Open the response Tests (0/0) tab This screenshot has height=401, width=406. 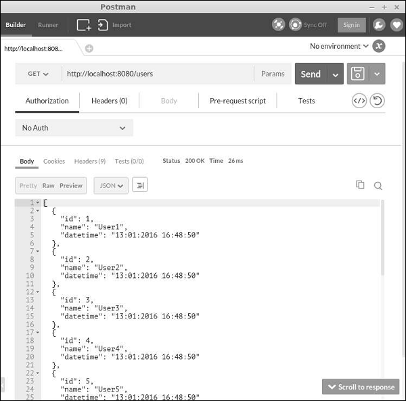coord(129,161)
